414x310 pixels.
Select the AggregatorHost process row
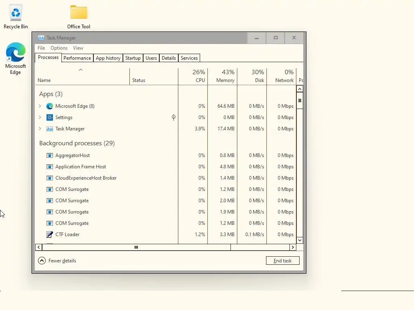[165, 155]
